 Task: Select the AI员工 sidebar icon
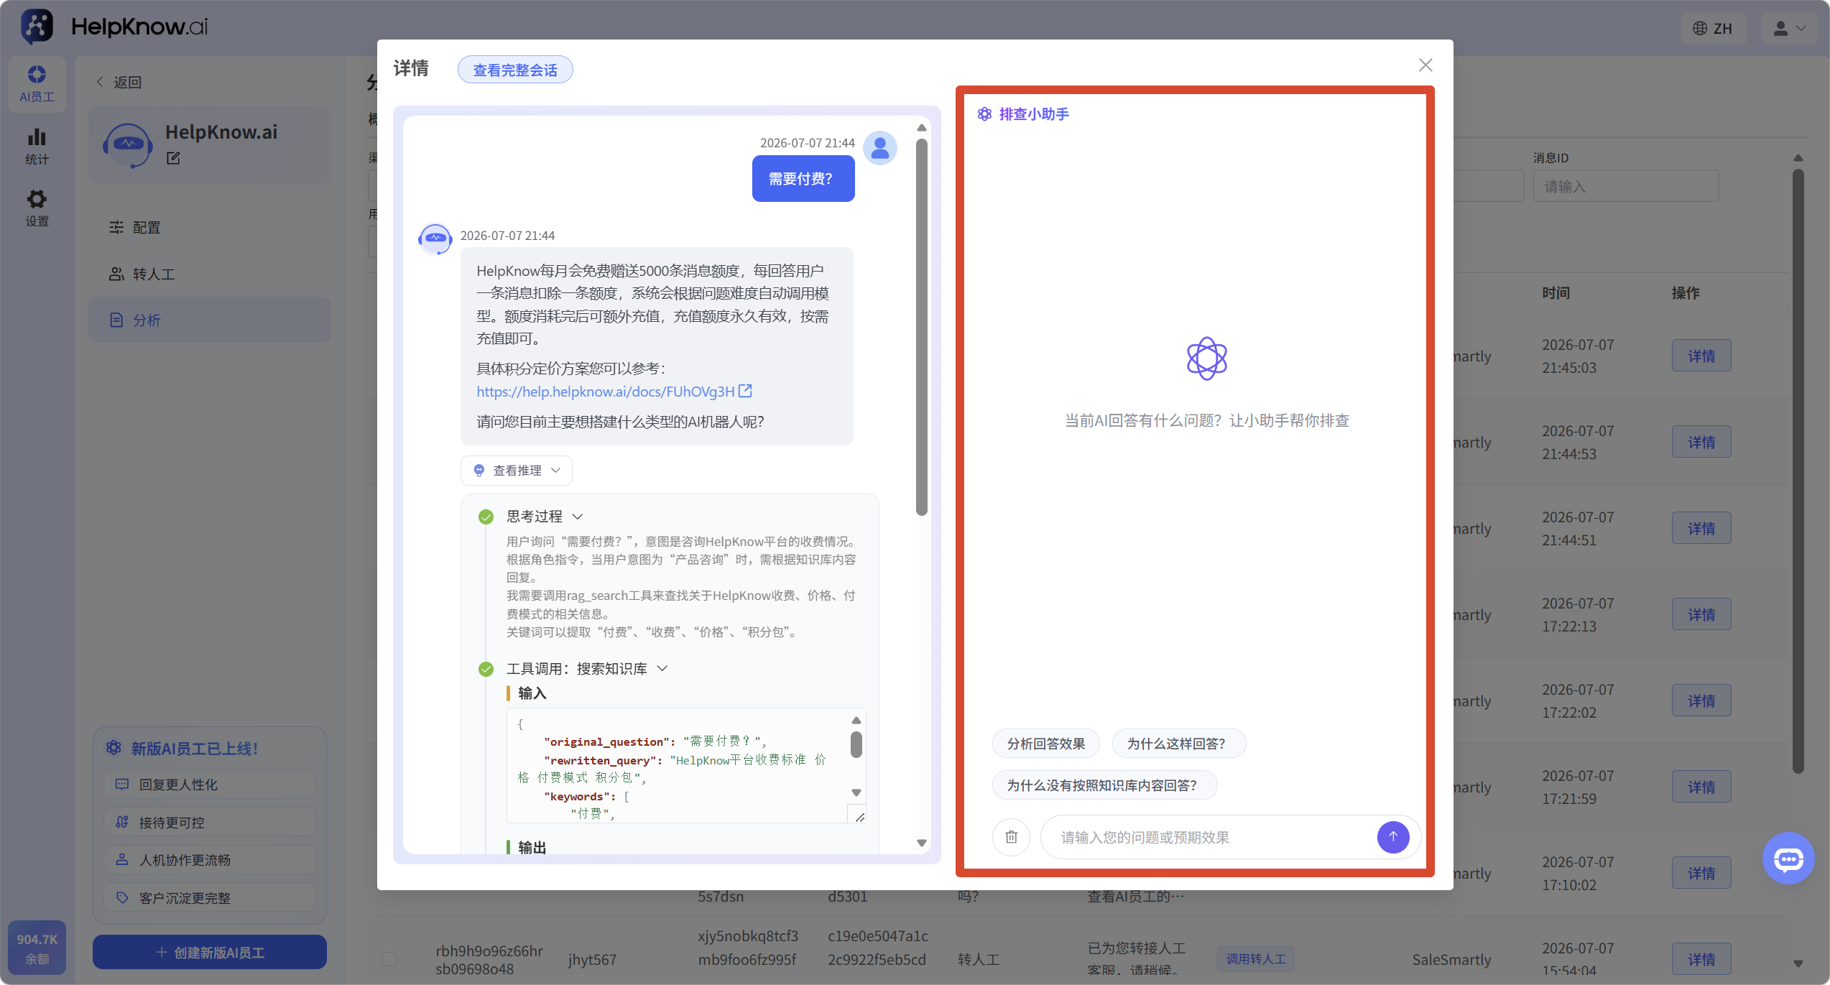(x=37, y=84)
